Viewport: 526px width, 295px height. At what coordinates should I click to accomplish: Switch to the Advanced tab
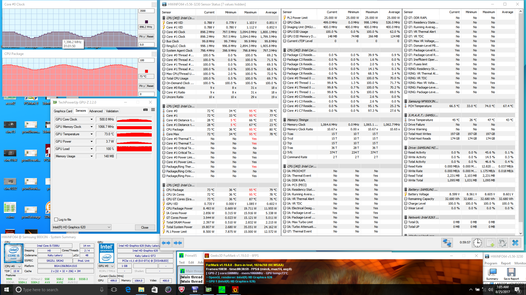96,111
